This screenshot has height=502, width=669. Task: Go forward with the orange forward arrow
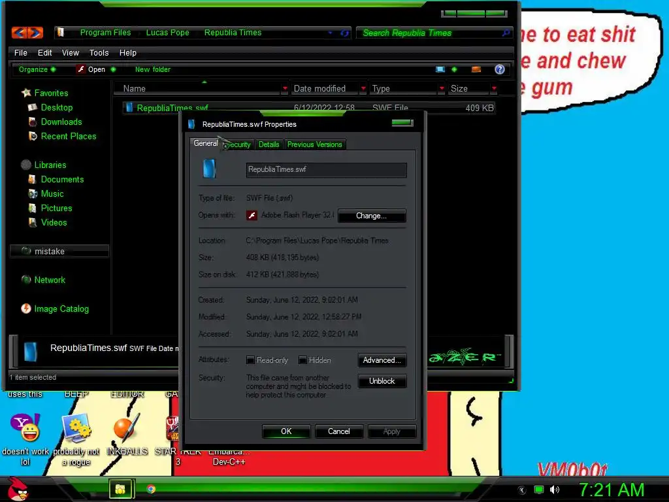(35, 33)
